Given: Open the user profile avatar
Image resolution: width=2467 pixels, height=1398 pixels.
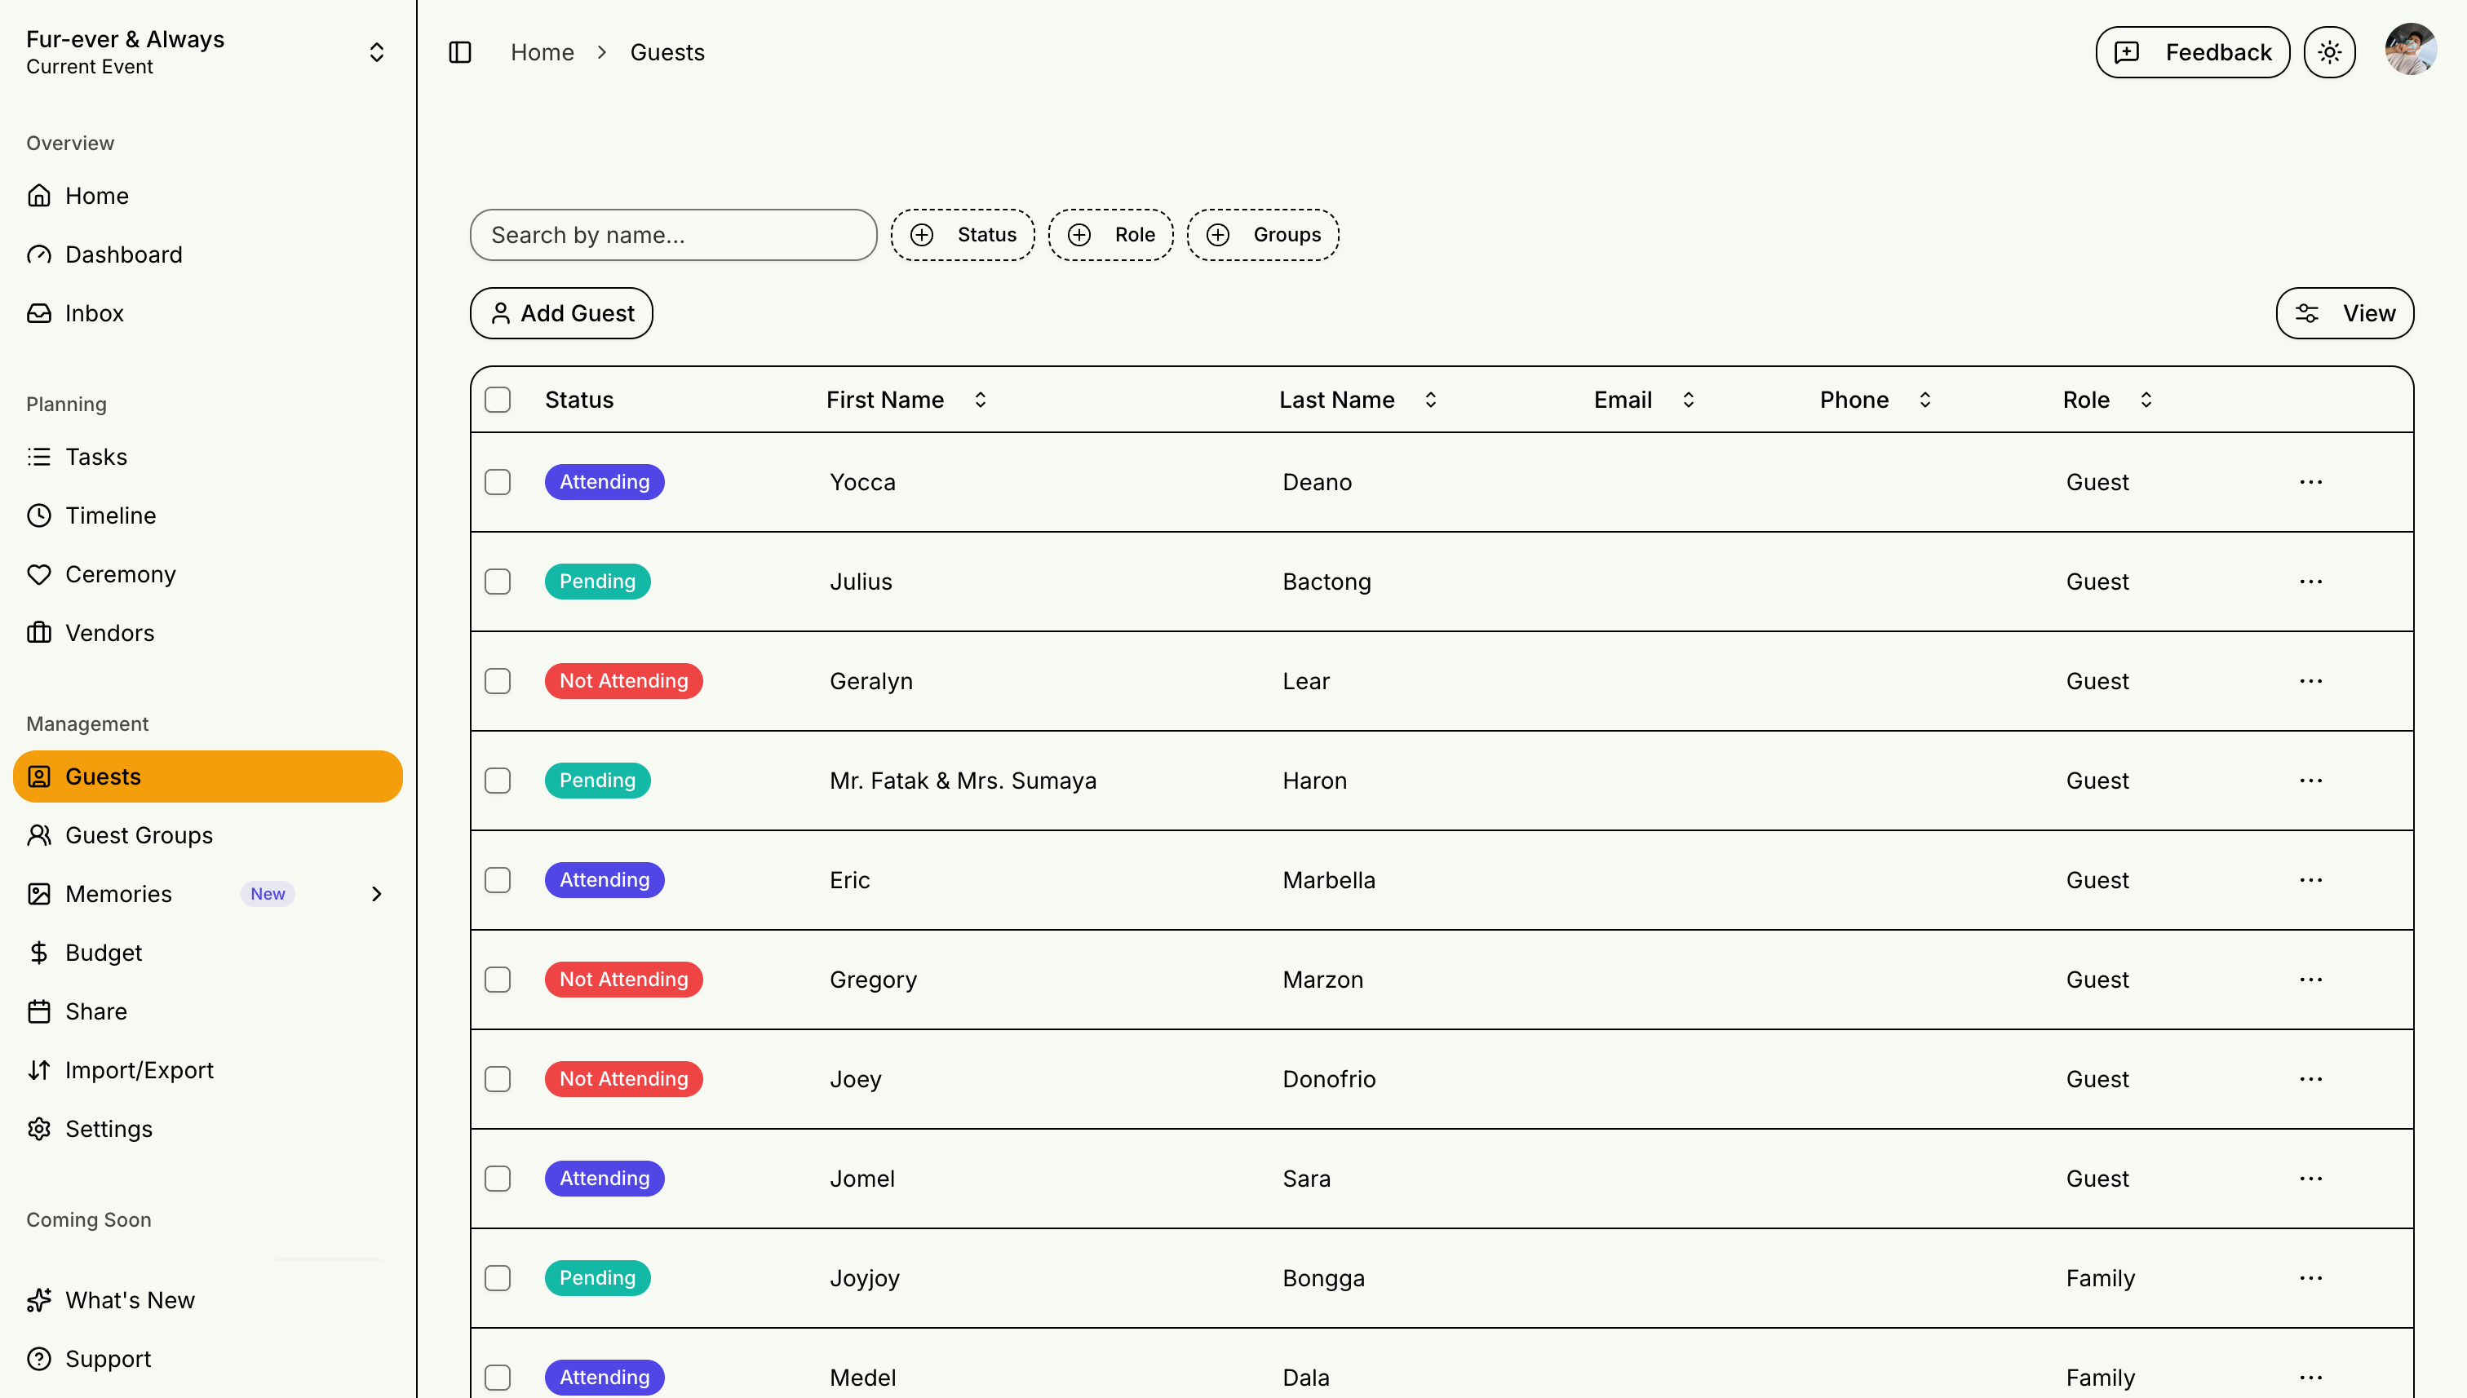Looking at the screenshot, I should (2409, 50).
